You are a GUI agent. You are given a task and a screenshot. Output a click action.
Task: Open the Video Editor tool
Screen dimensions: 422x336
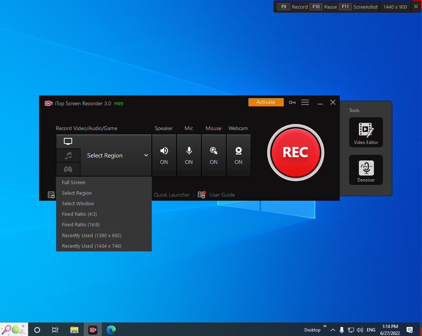366,132
